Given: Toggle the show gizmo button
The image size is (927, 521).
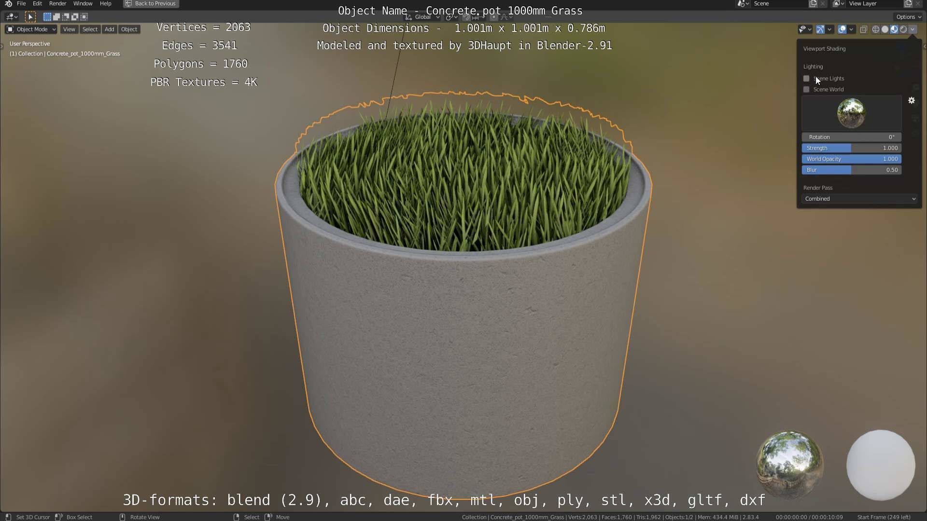Looking at the screenshot, I should coord(820,29).
